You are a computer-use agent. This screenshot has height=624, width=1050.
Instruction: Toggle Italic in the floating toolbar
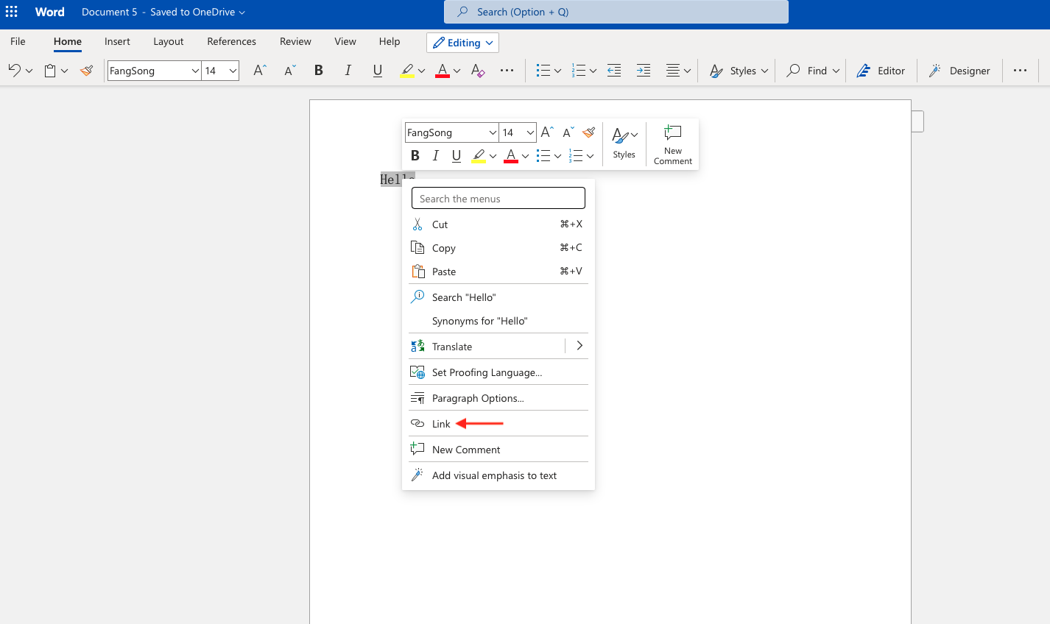tap(435, 156)
